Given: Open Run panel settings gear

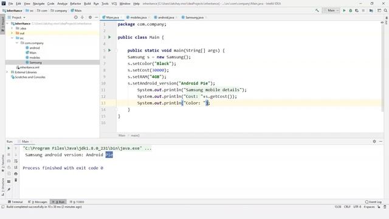Looking at the screenshot, I should coord(374,142).
